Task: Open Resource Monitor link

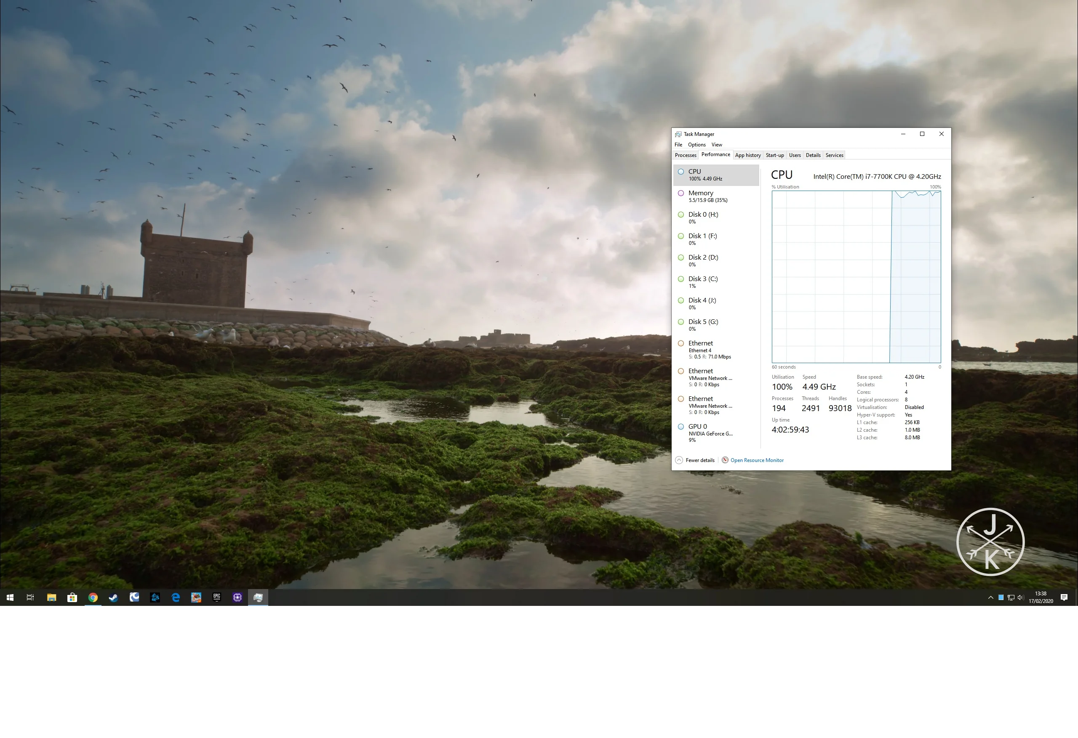Action: 757,460
